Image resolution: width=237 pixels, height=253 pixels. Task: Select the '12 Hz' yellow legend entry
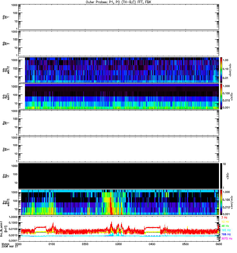click(225, 222)
